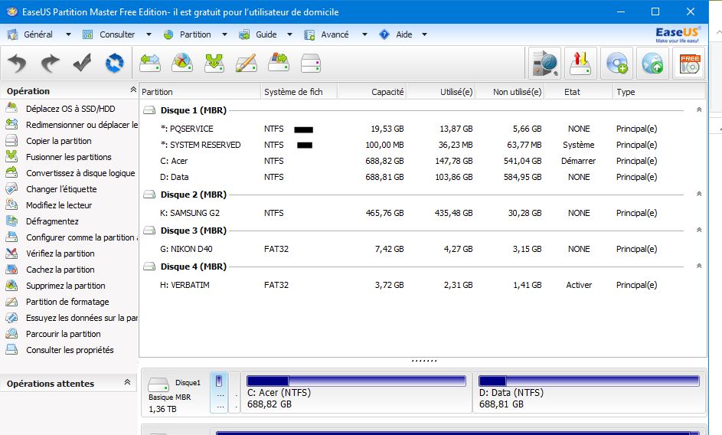Image resolution: width=722 pixels, height=435 pixels.
Task: Open the Aide menu
Action: 403,34
